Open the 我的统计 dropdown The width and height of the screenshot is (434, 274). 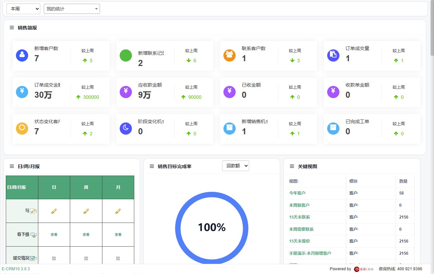pos(72,9)
